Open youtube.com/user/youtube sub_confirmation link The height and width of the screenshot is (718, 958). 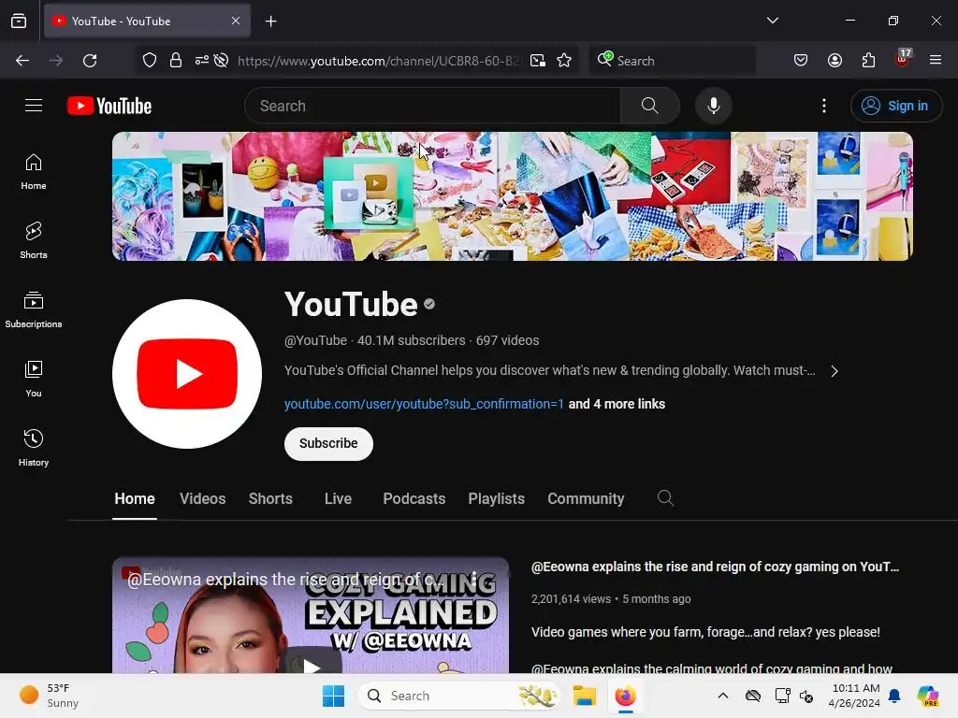coord(424,404)
